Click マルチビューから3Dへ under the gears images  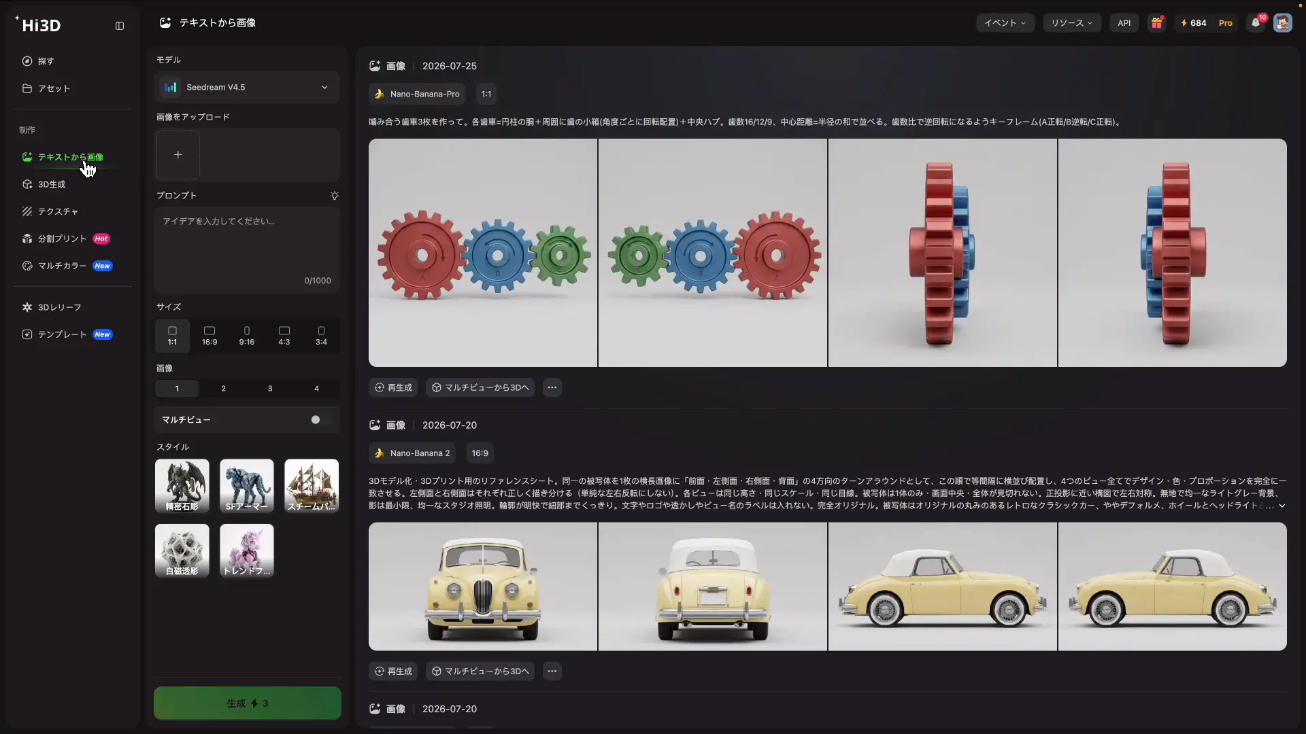pos(480,387)
